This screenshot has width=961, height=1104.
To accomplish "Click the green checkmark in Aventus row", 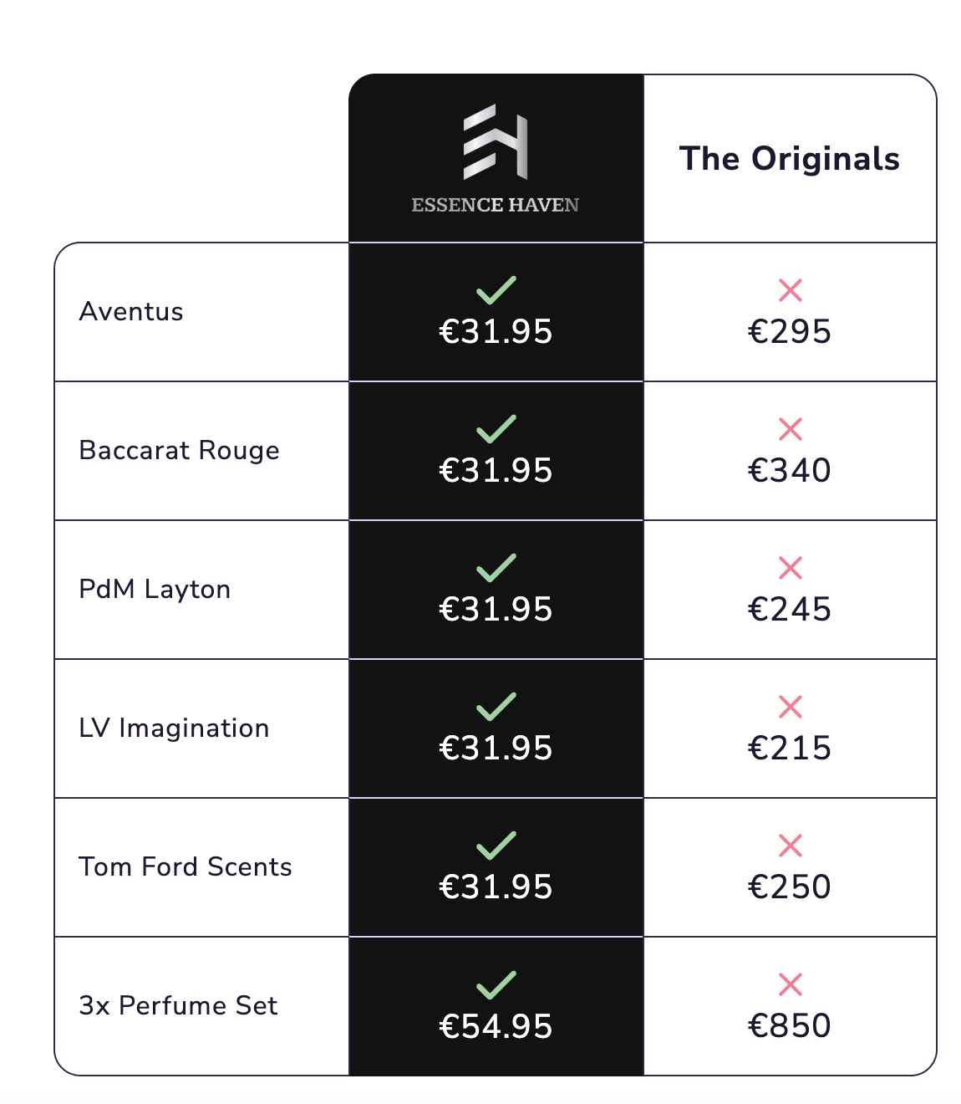I will (x=496, y=290).
